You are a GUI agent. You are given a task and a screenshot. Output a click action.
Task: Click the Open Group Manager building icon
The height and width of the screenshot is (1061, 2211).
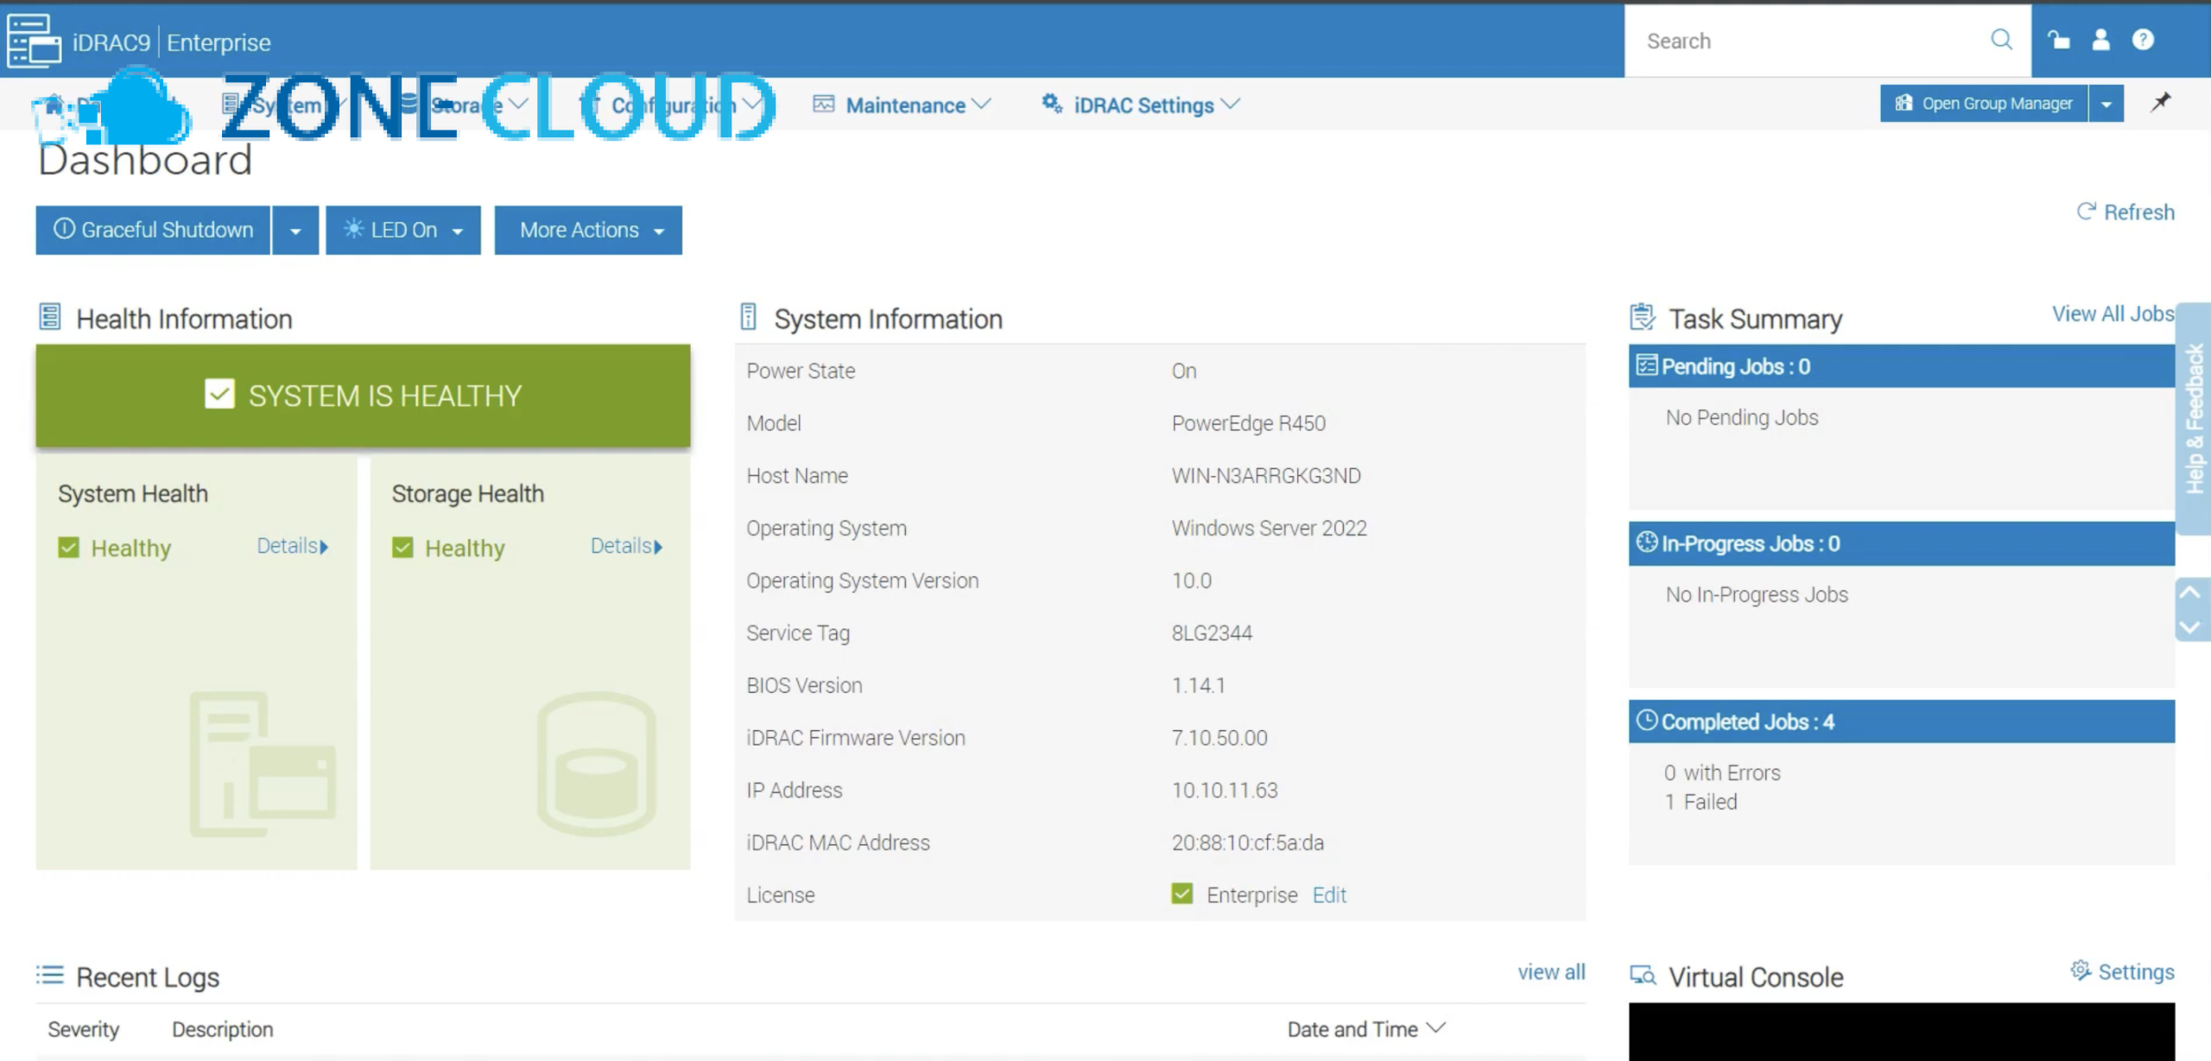pos(1904,103)
